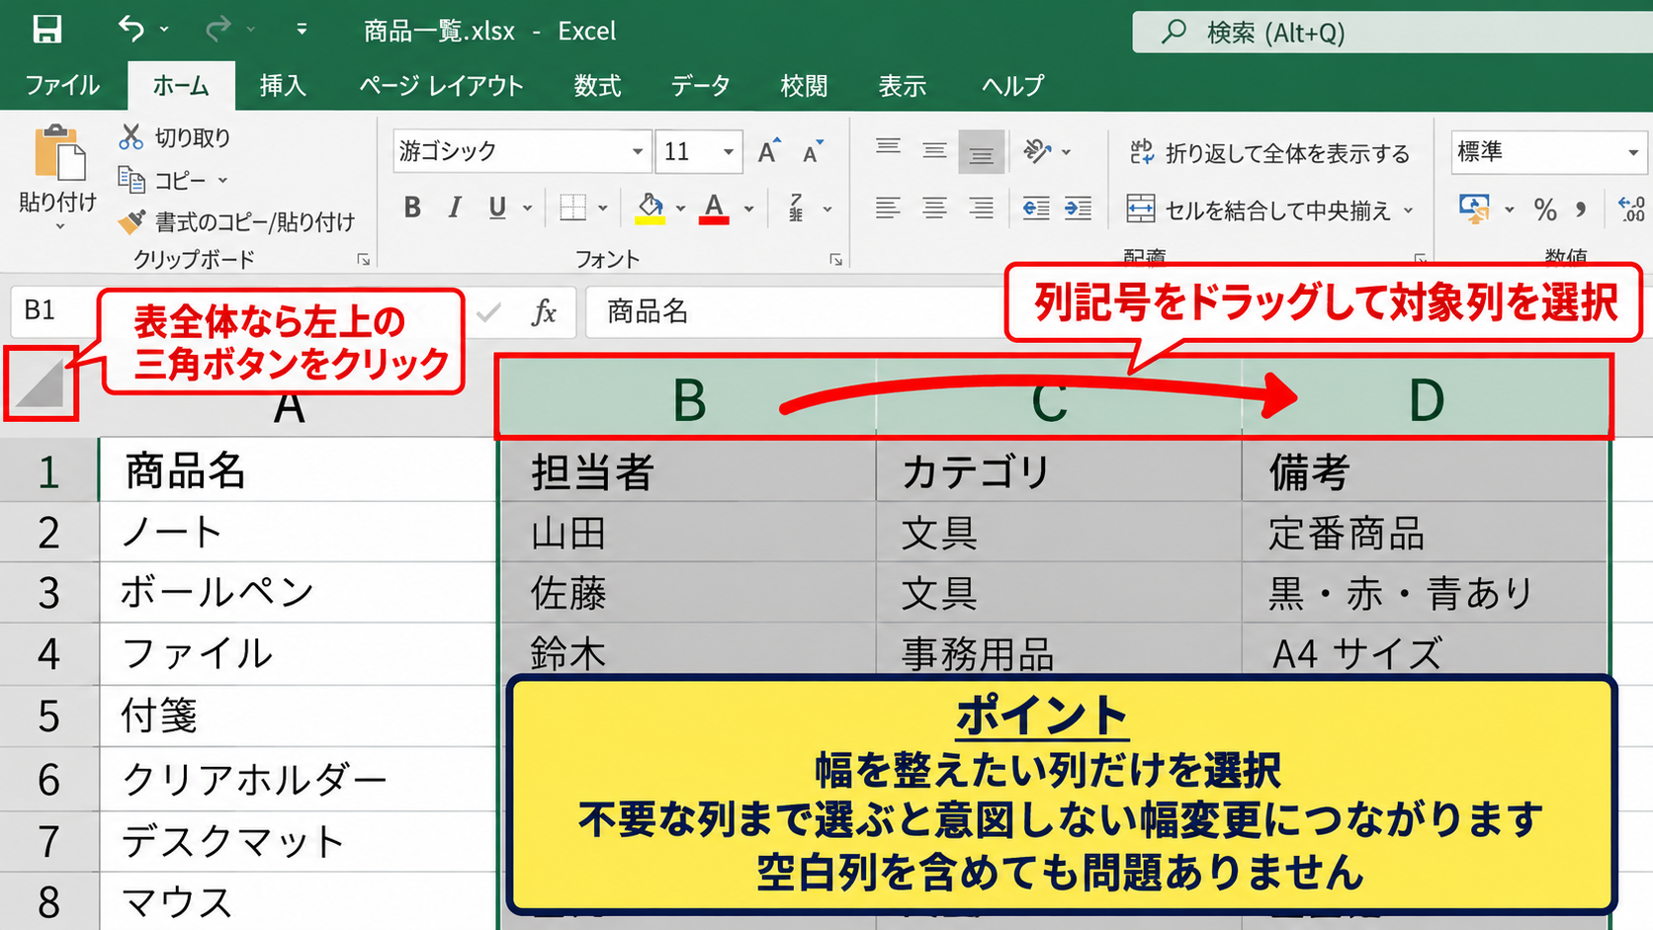Select row 5 header
The width and height of the screenshot is (1653, 930).
48,716
